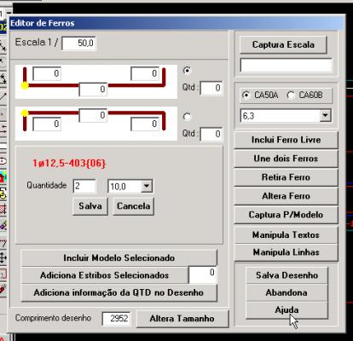Click the Escala 1/ input field
This screenshot has width=353, height=341.
click(x=78, y=43)
